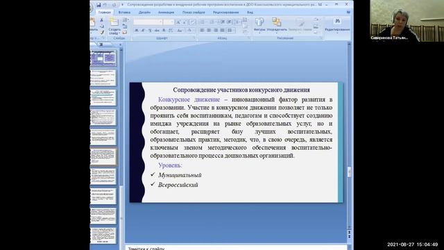The width and height of the screenshot is (444, 250).
Task: Convert text to SmartArt graphic
Action: coord(245,32)
